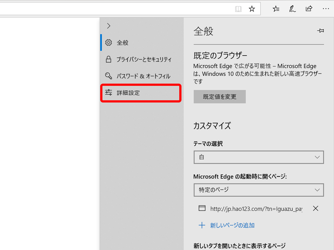Click the key icon beside パスワード
The image size is (334, 250).
point(109,76)
